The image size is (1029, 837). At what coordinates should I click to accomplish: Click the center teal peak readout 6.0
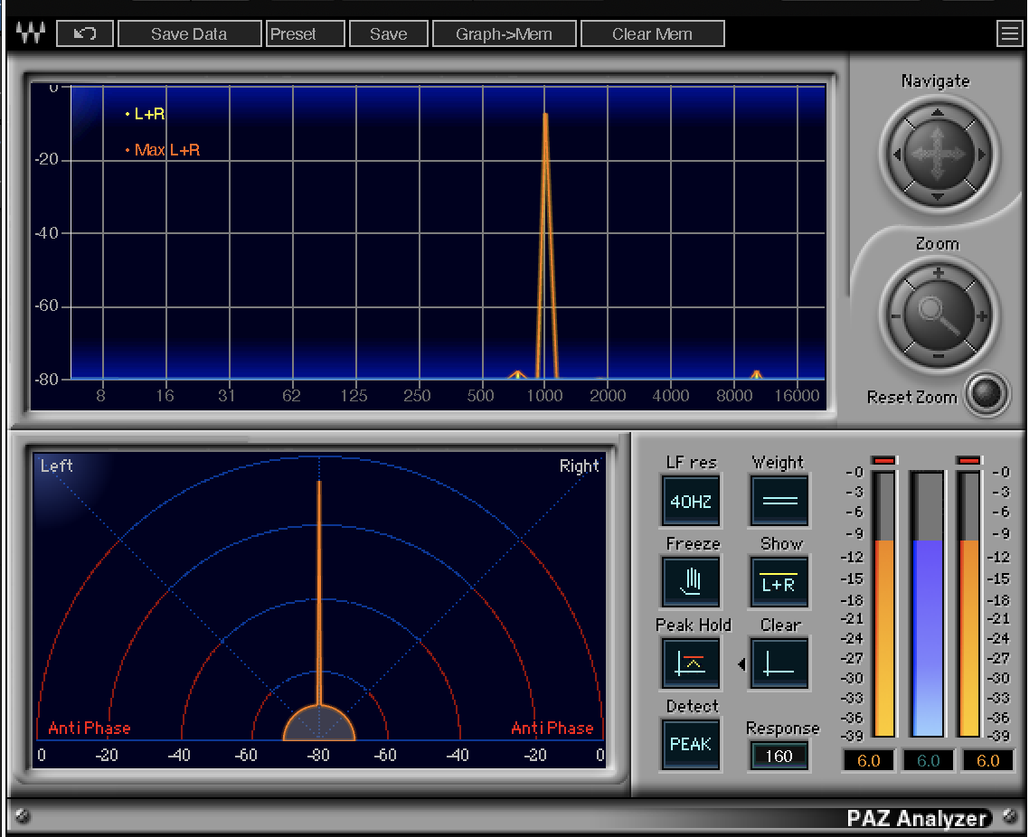[x=928, y=760]
